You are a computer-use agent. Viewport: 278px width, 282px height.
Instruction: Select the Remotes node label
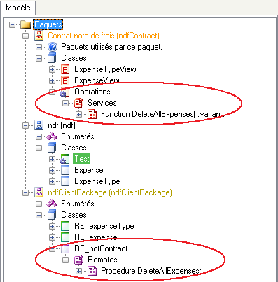102,260
